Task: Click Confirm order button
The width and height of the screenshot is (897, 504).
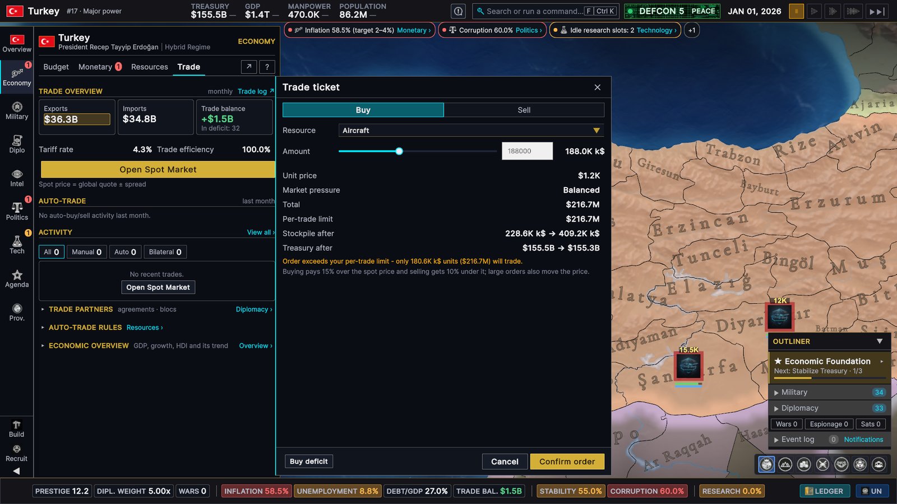Action: pyautogui.click(x=567, y=461)
